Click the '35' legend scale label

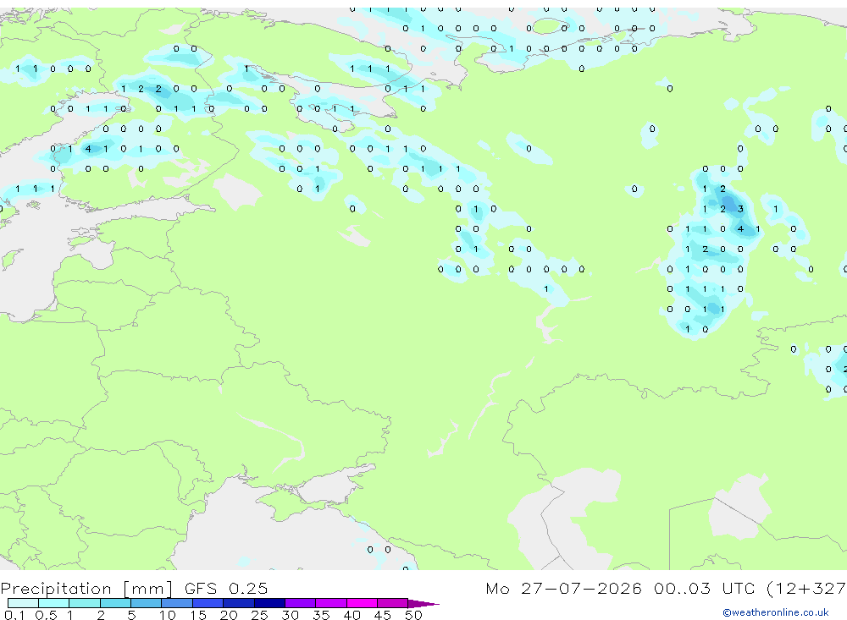tap(321, 615)
